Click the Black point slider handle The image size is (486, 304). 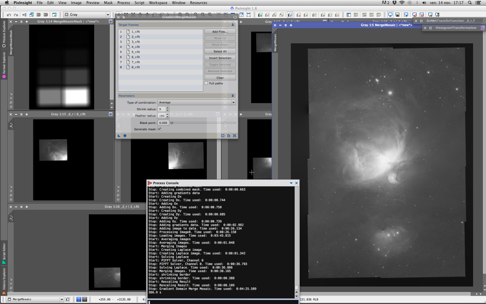click(x=172, y=123)
